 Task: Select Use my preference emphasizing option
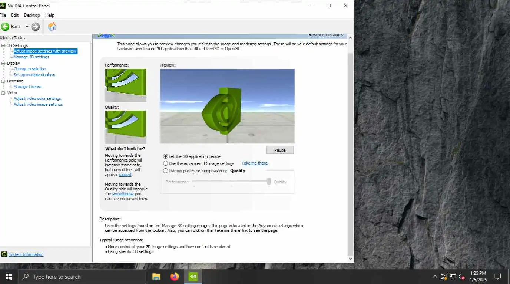166,171
